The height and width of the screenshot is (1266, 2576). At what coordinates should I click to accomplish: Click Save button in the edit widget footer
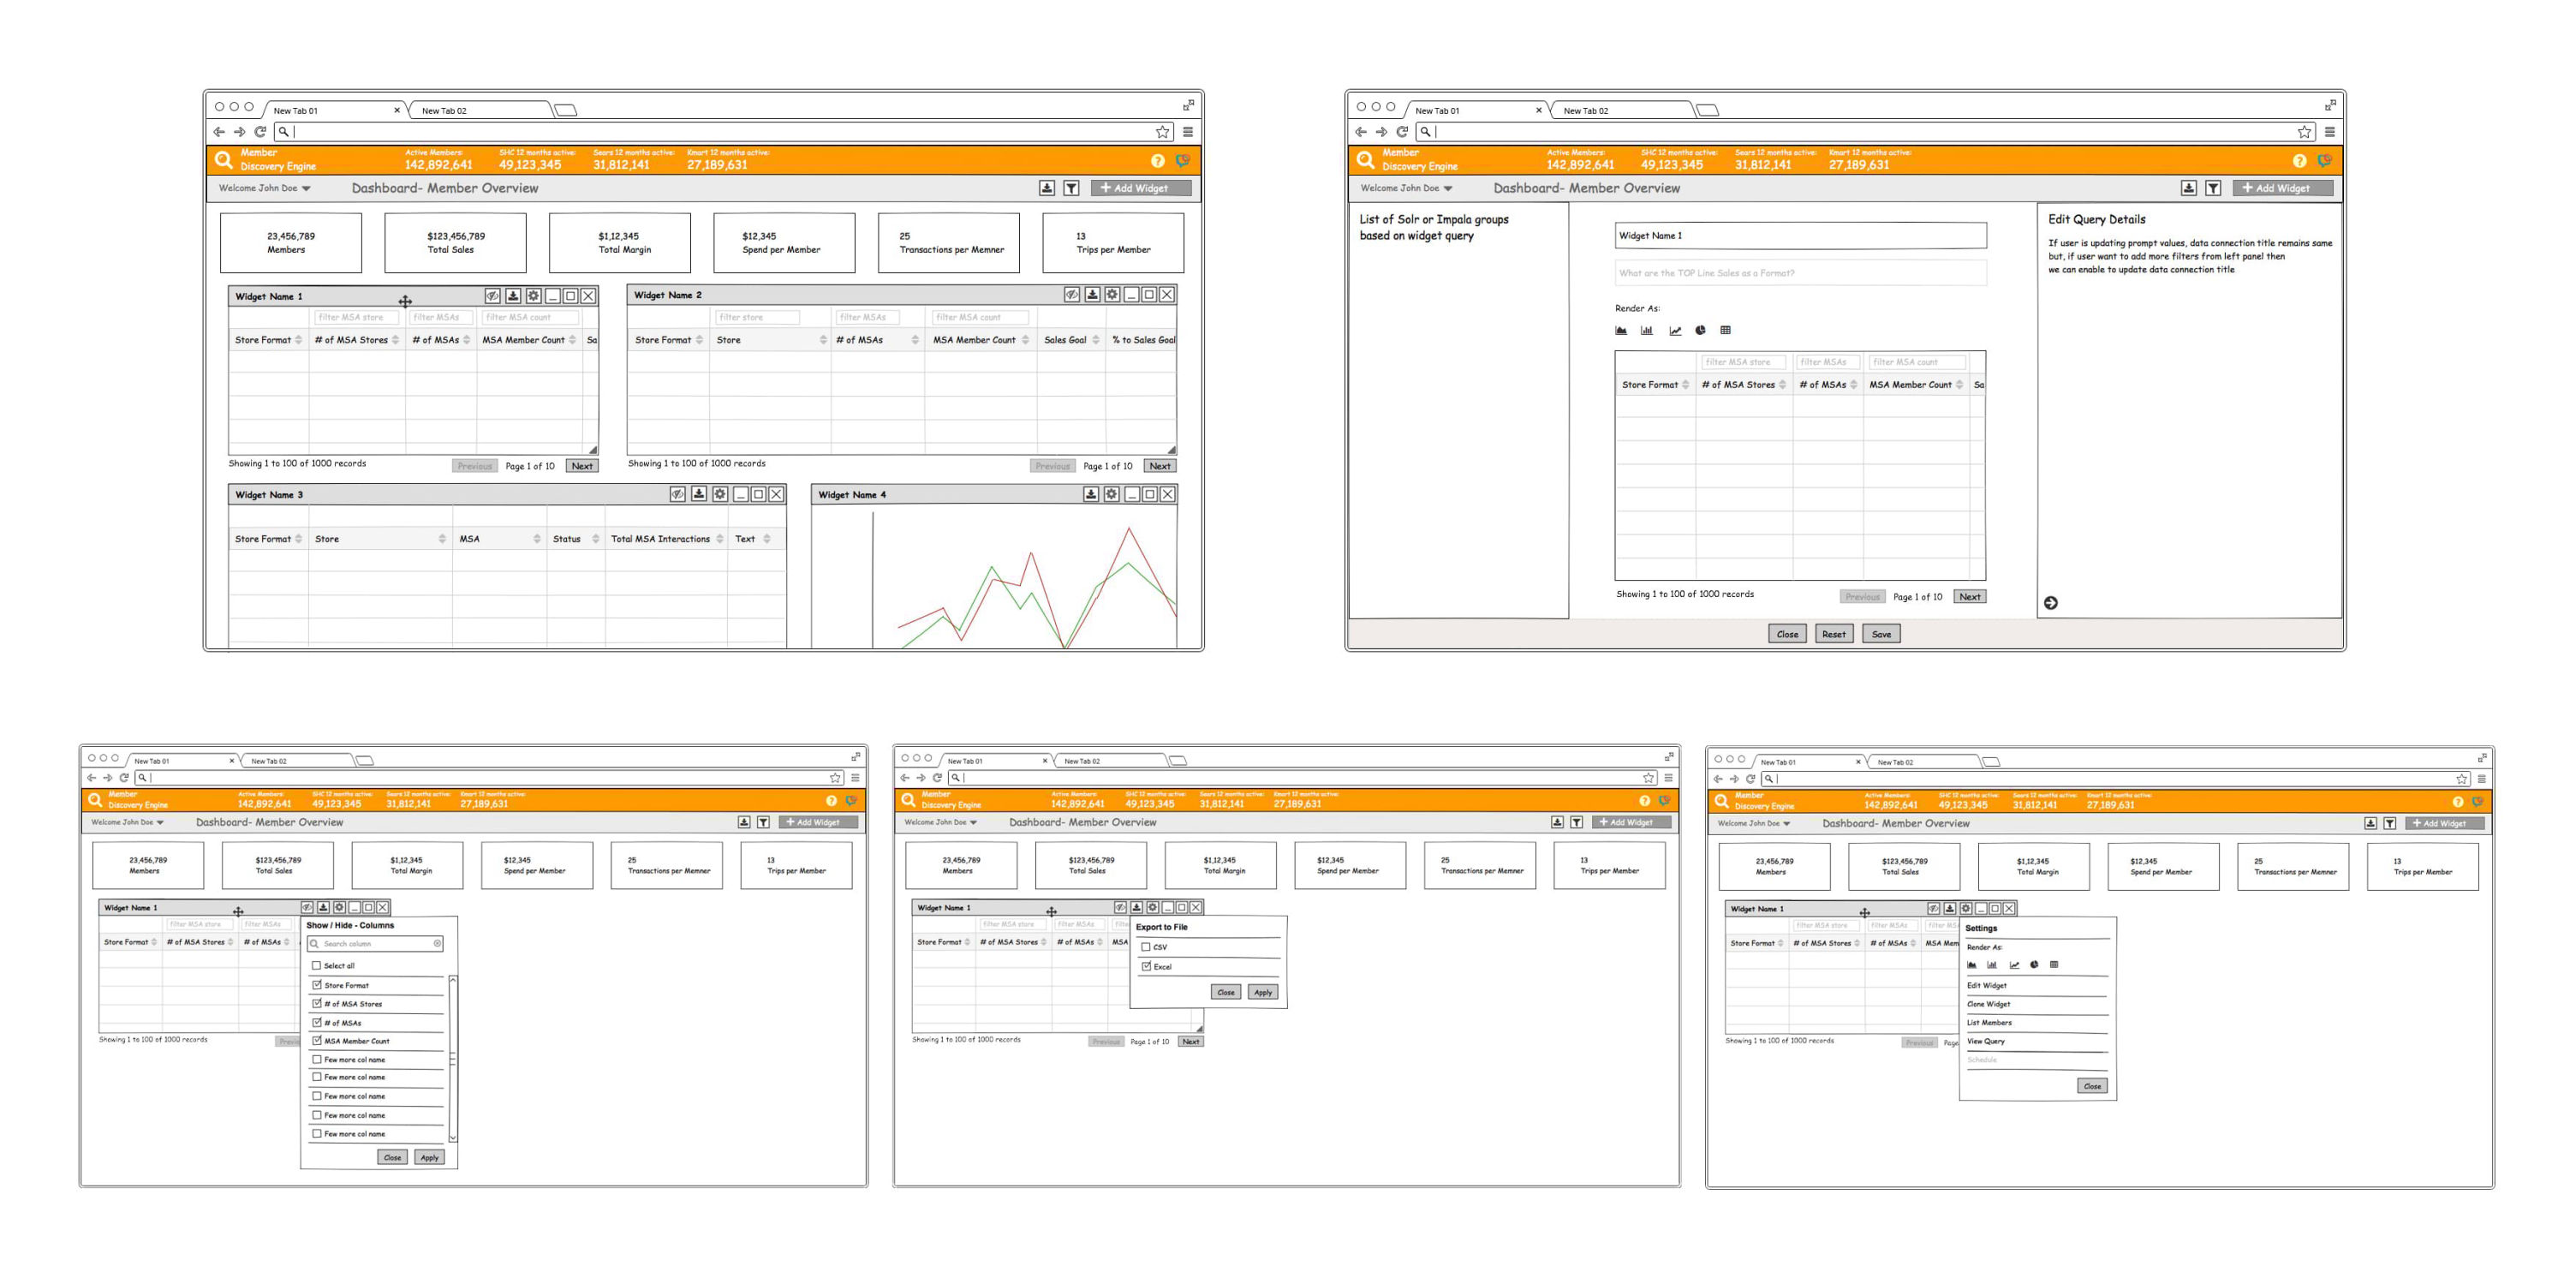click(x=1881, y=634)
